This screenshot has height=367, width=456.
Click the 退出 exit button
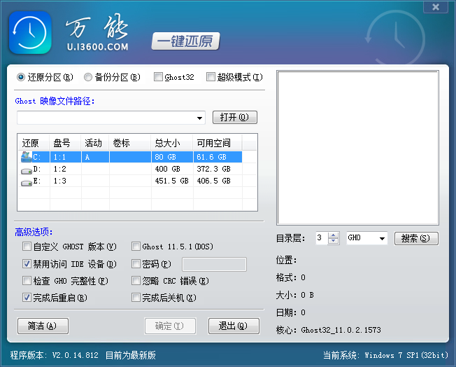click(234, 326)
